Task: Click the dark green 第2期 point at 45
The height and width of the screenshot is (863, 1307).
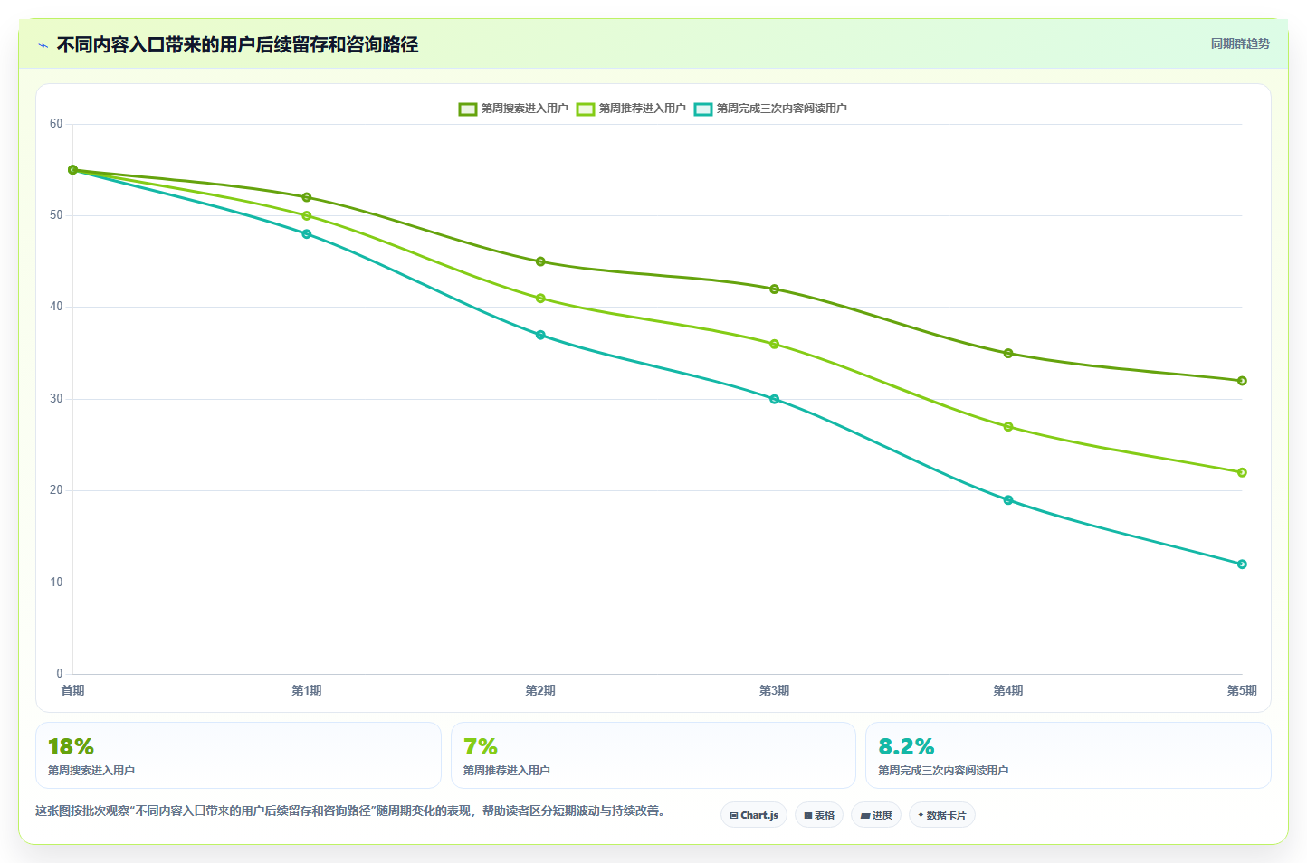Action: 540,261
